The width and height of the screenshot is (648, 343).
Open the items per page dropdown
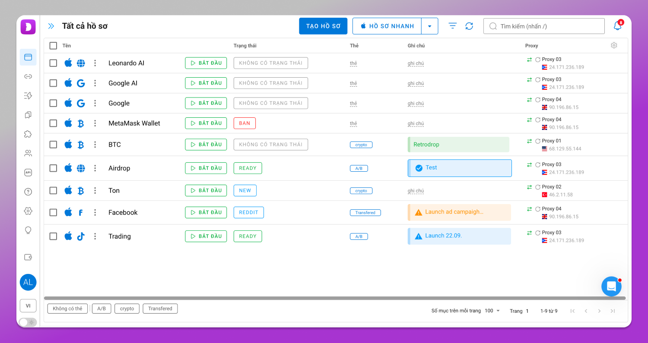click(x=492, y=311)
